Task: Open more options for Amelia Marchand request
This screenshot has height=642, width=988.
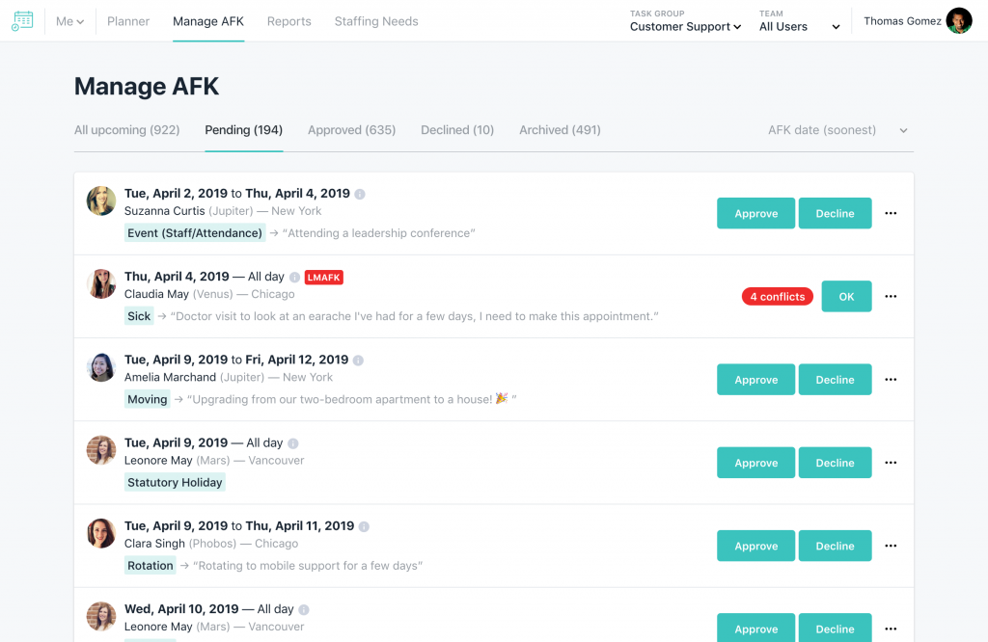Action: click(891, 380)
